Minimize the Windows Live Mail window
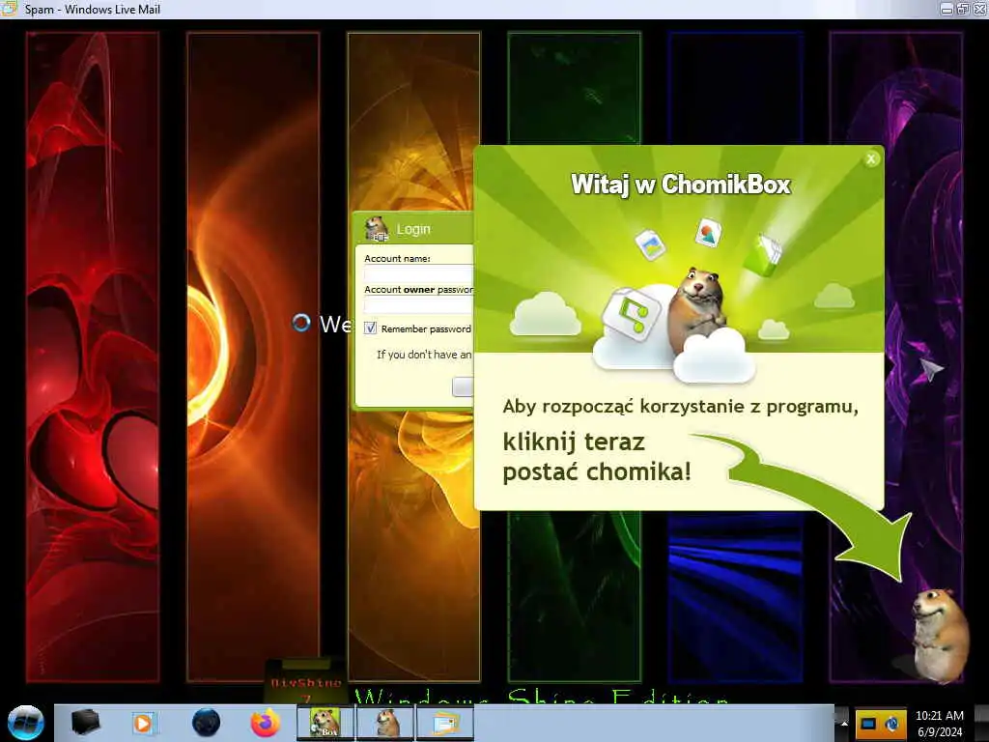 tap(947, 9)
